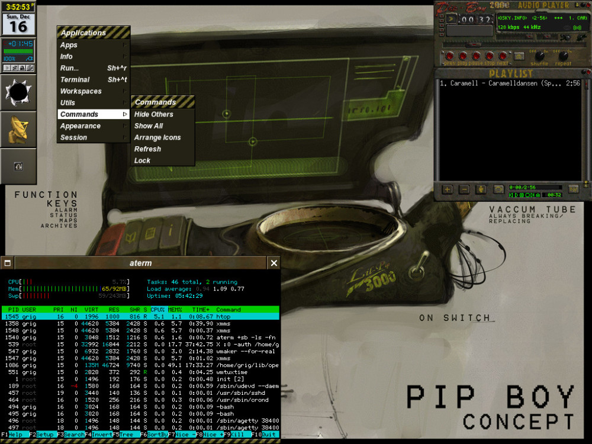Choose Run... in Applications menu
This screenshot has height=444, width=592.
click(94, 68)
